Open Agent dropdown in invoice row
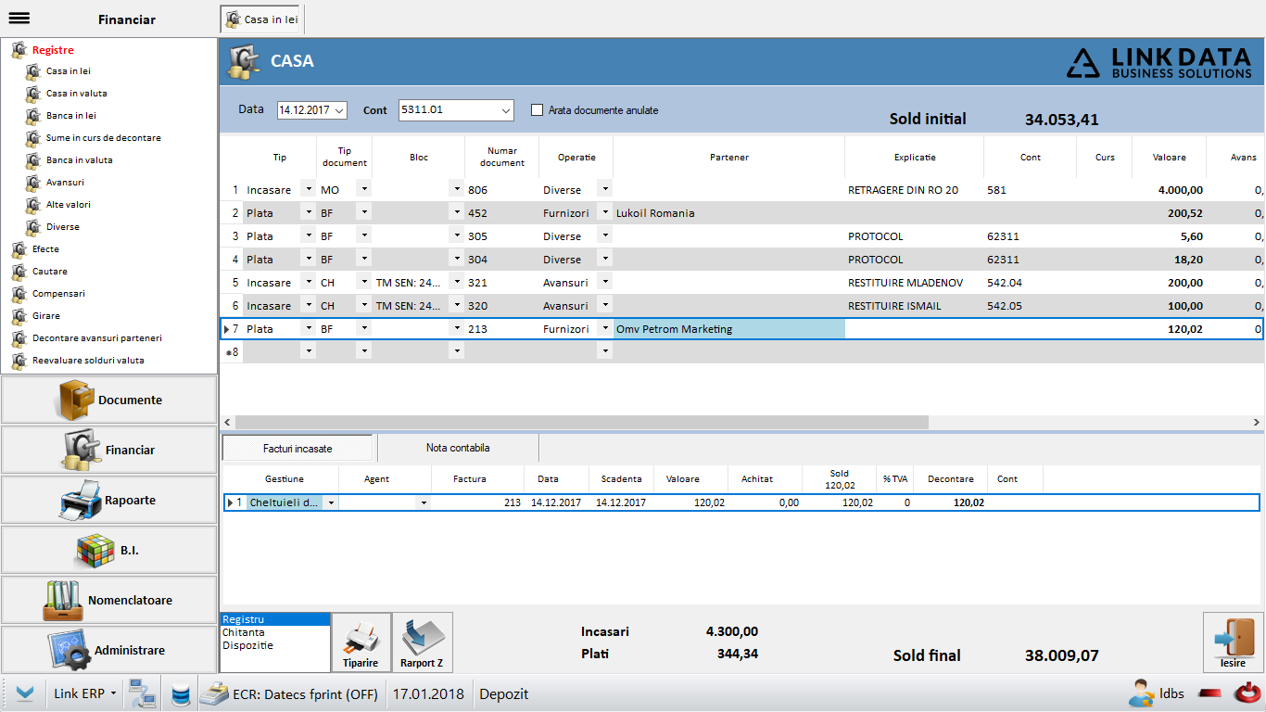The height and width of the screenshot is (712, 1266). tap(424, 502)
